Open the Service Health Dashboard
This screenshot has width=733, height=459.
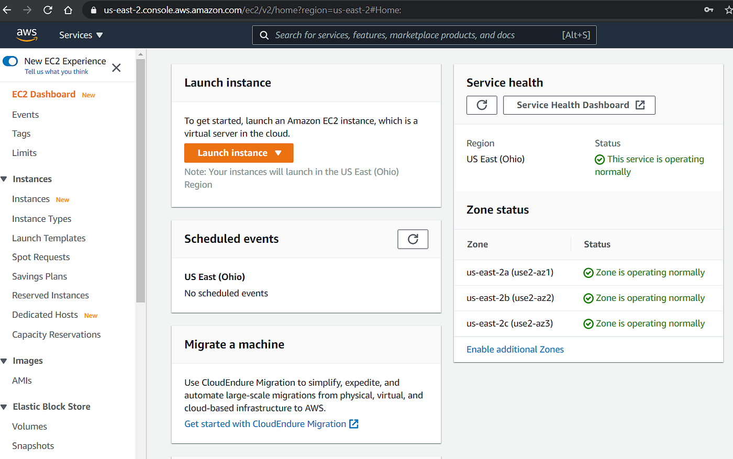point(579,105)
